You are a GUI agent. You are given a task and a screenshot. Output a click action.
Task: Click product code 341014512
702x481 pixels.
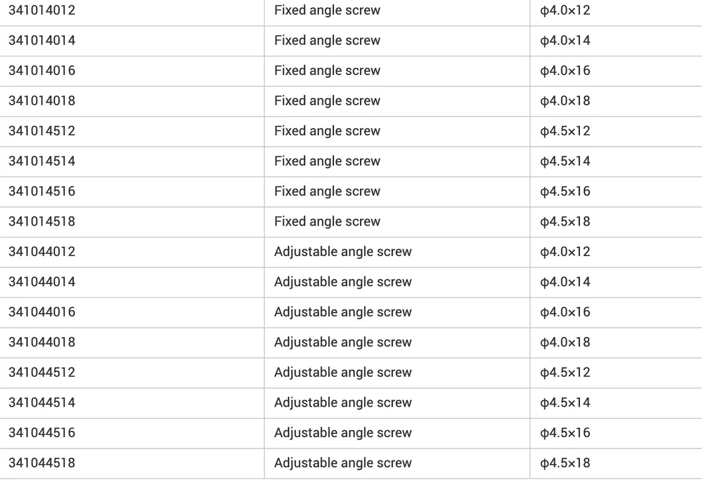point(42,131)
